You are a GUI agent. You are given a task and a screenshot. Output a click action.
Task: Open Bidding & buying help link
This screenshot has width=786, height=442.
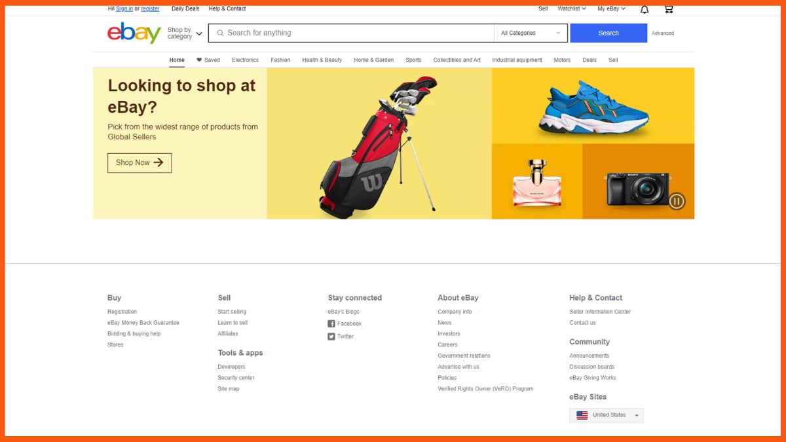pyautogui.click(x=134, y=334)
